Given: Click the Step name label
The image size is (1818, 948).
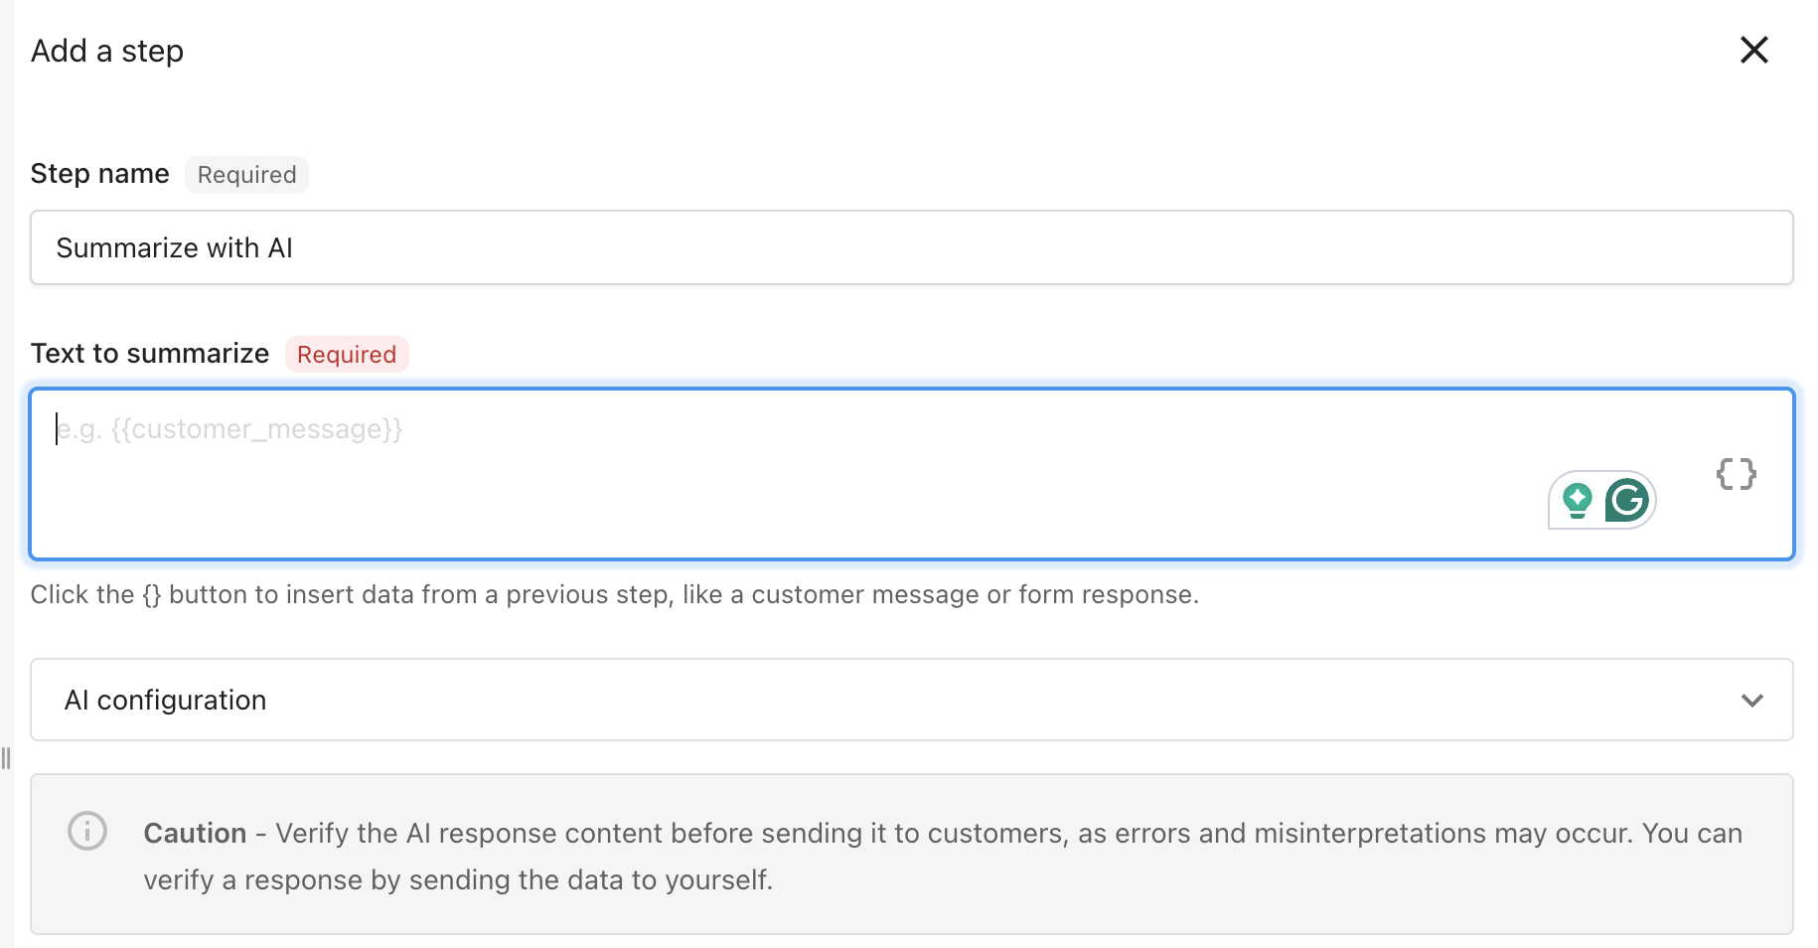Looking at the screenshot, I should coord(99,174).
